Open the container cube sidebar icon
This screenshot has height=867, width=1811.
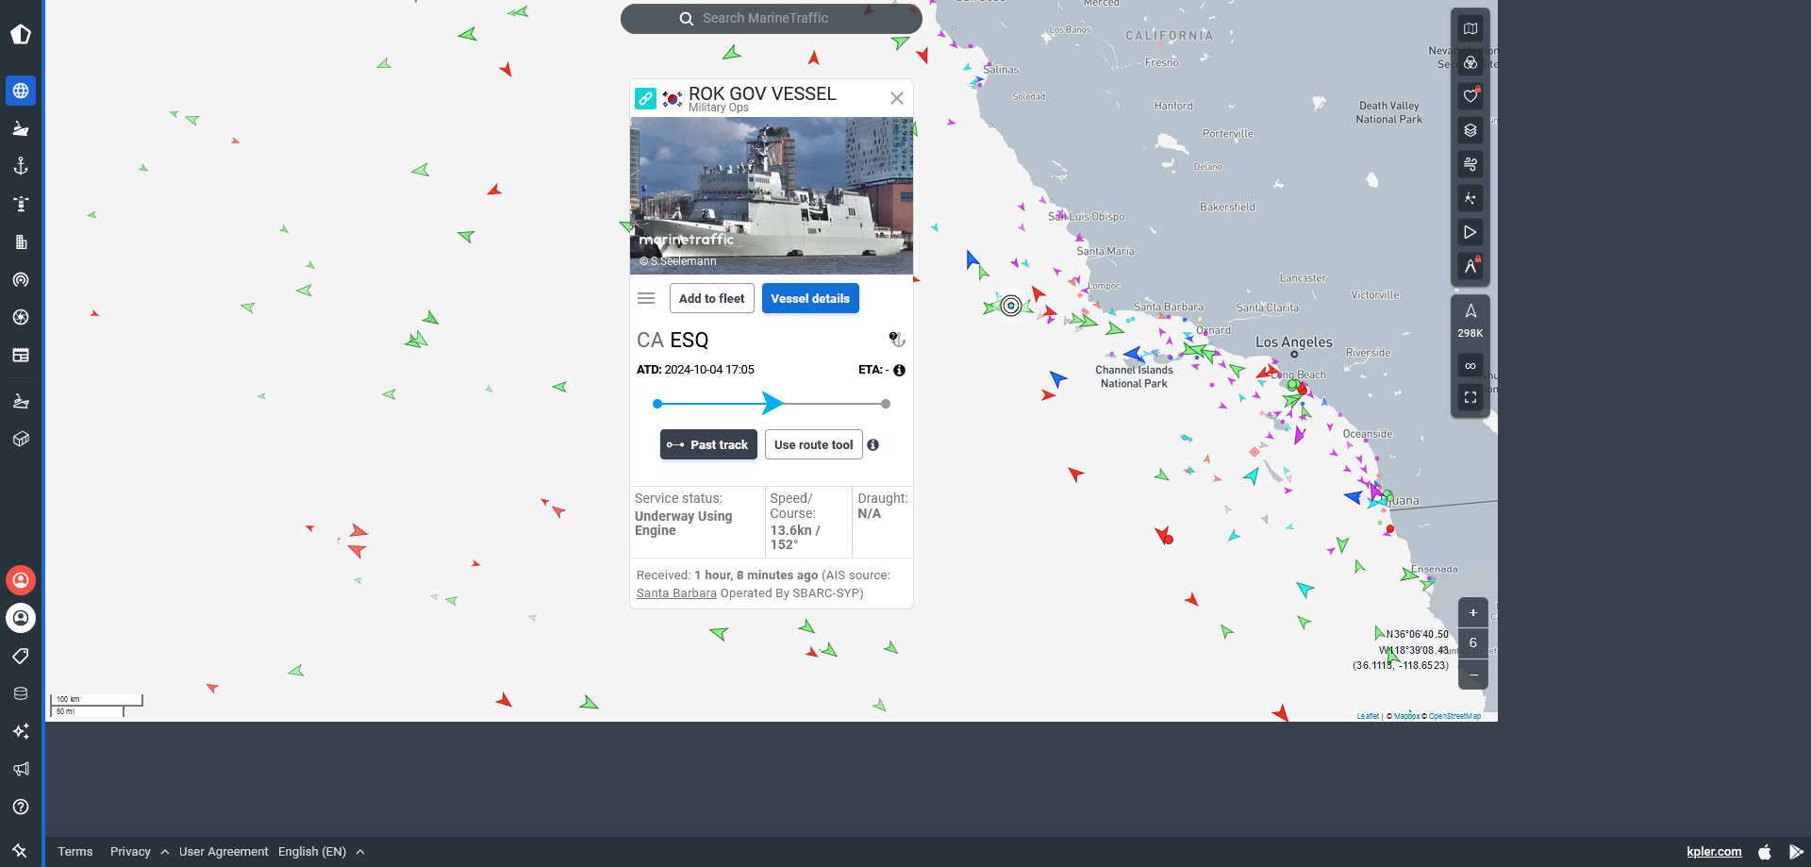click(x=21, y=439)
